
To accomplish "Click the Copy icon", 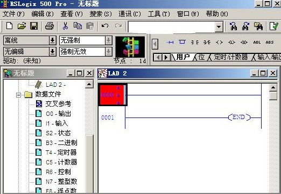I will (78, 26).
